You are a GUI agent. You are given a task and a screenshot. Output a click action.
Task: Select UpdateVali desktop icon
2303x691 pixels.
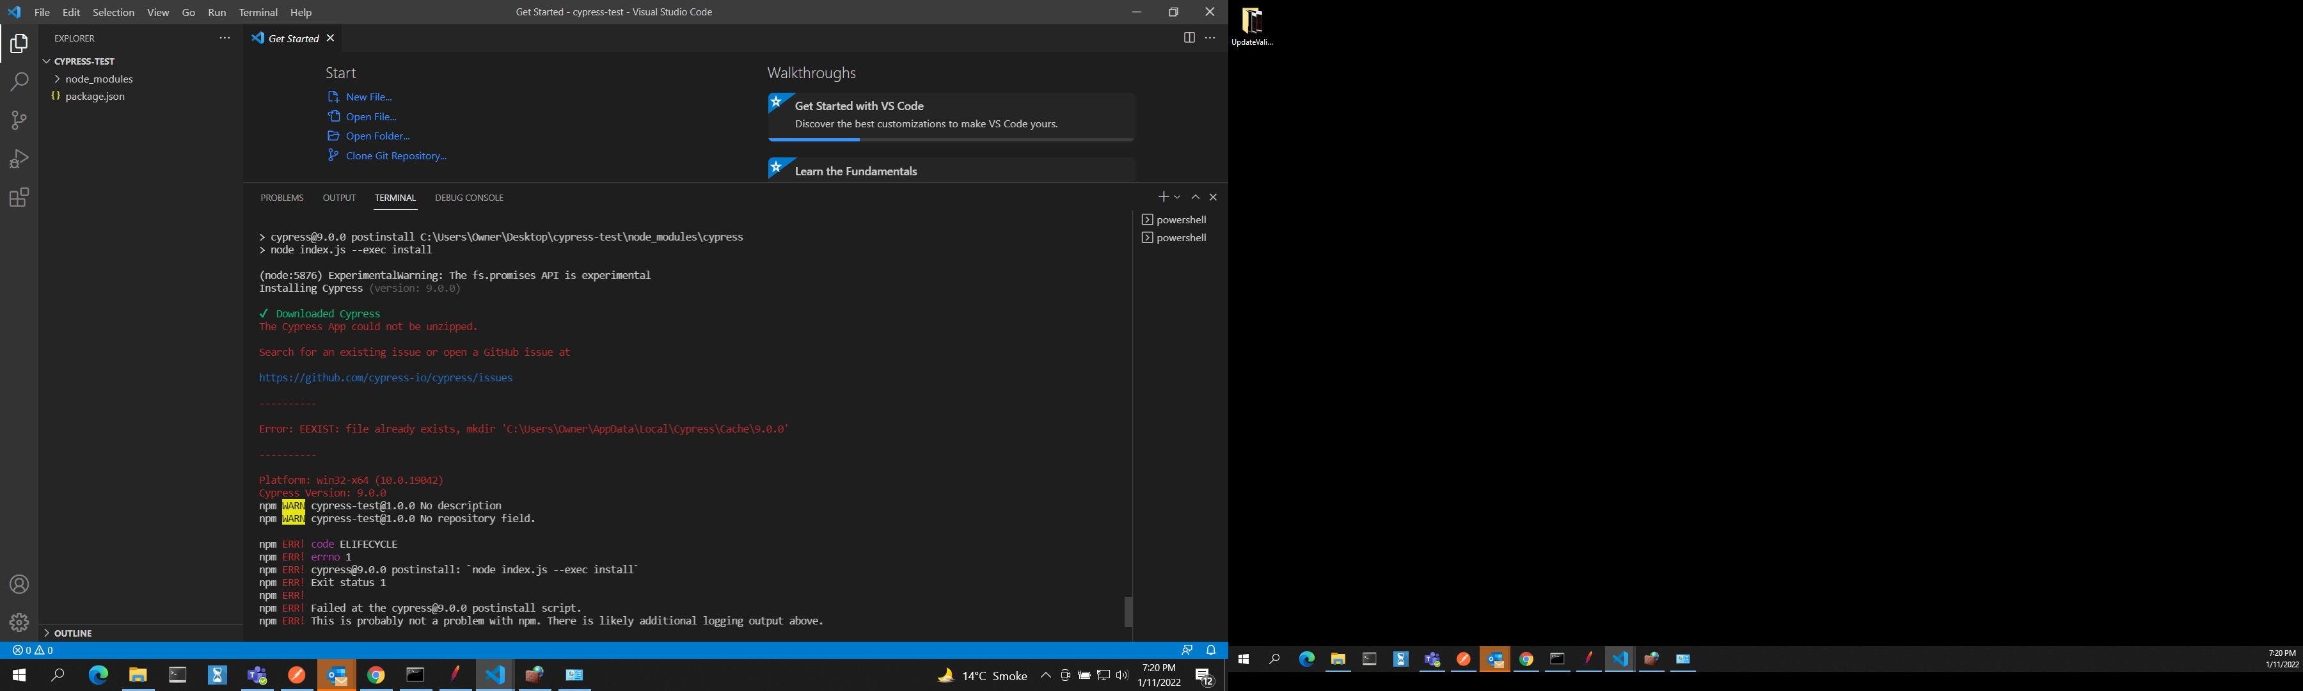[x=1252, y=27]
